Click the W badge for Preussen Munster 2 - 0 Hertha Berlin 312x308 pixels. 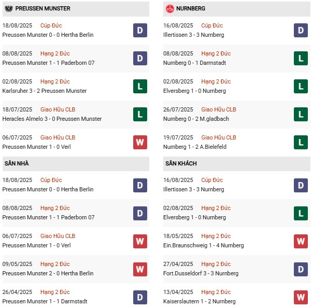coord(140,270)
